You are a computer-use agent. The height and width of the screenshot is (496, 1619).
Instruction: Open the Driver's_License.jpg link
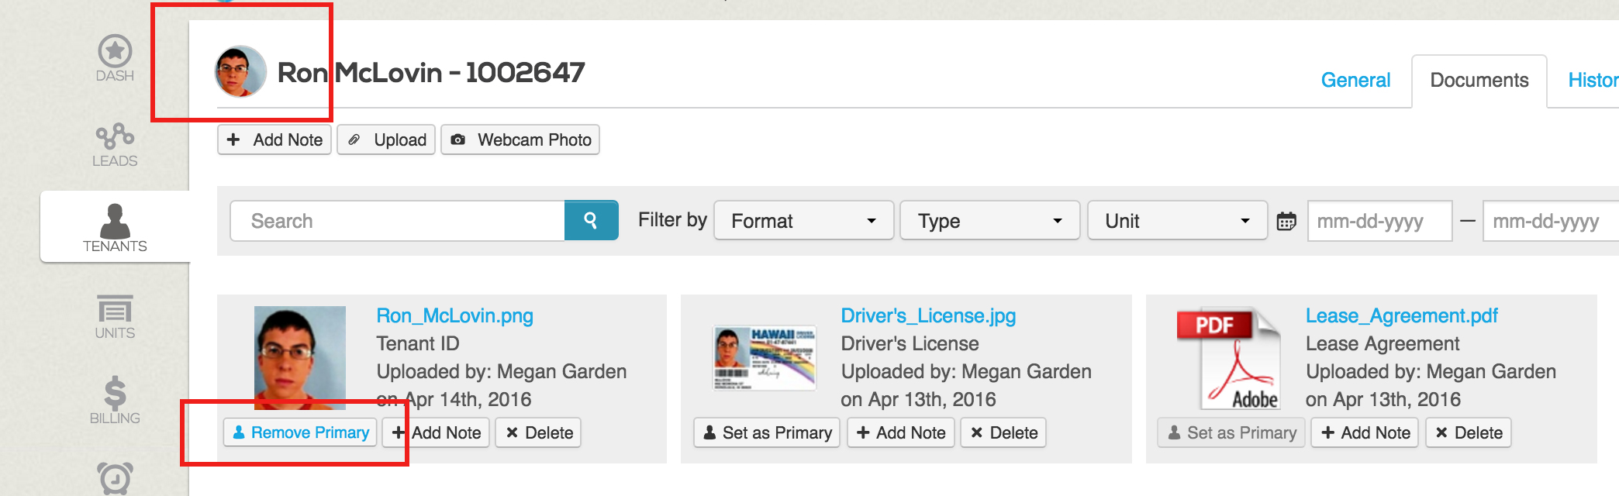(928, 315)
